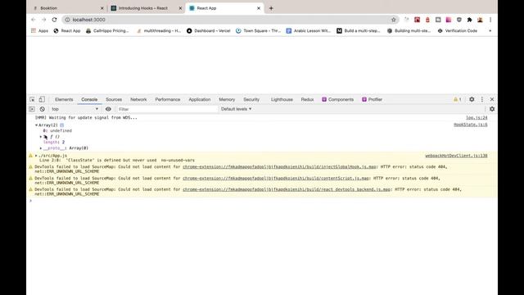Image resolution: width=524 pixels, height=295 pixels.
Task: Switch to the Network tab
Action: click(x=138, y=99)
